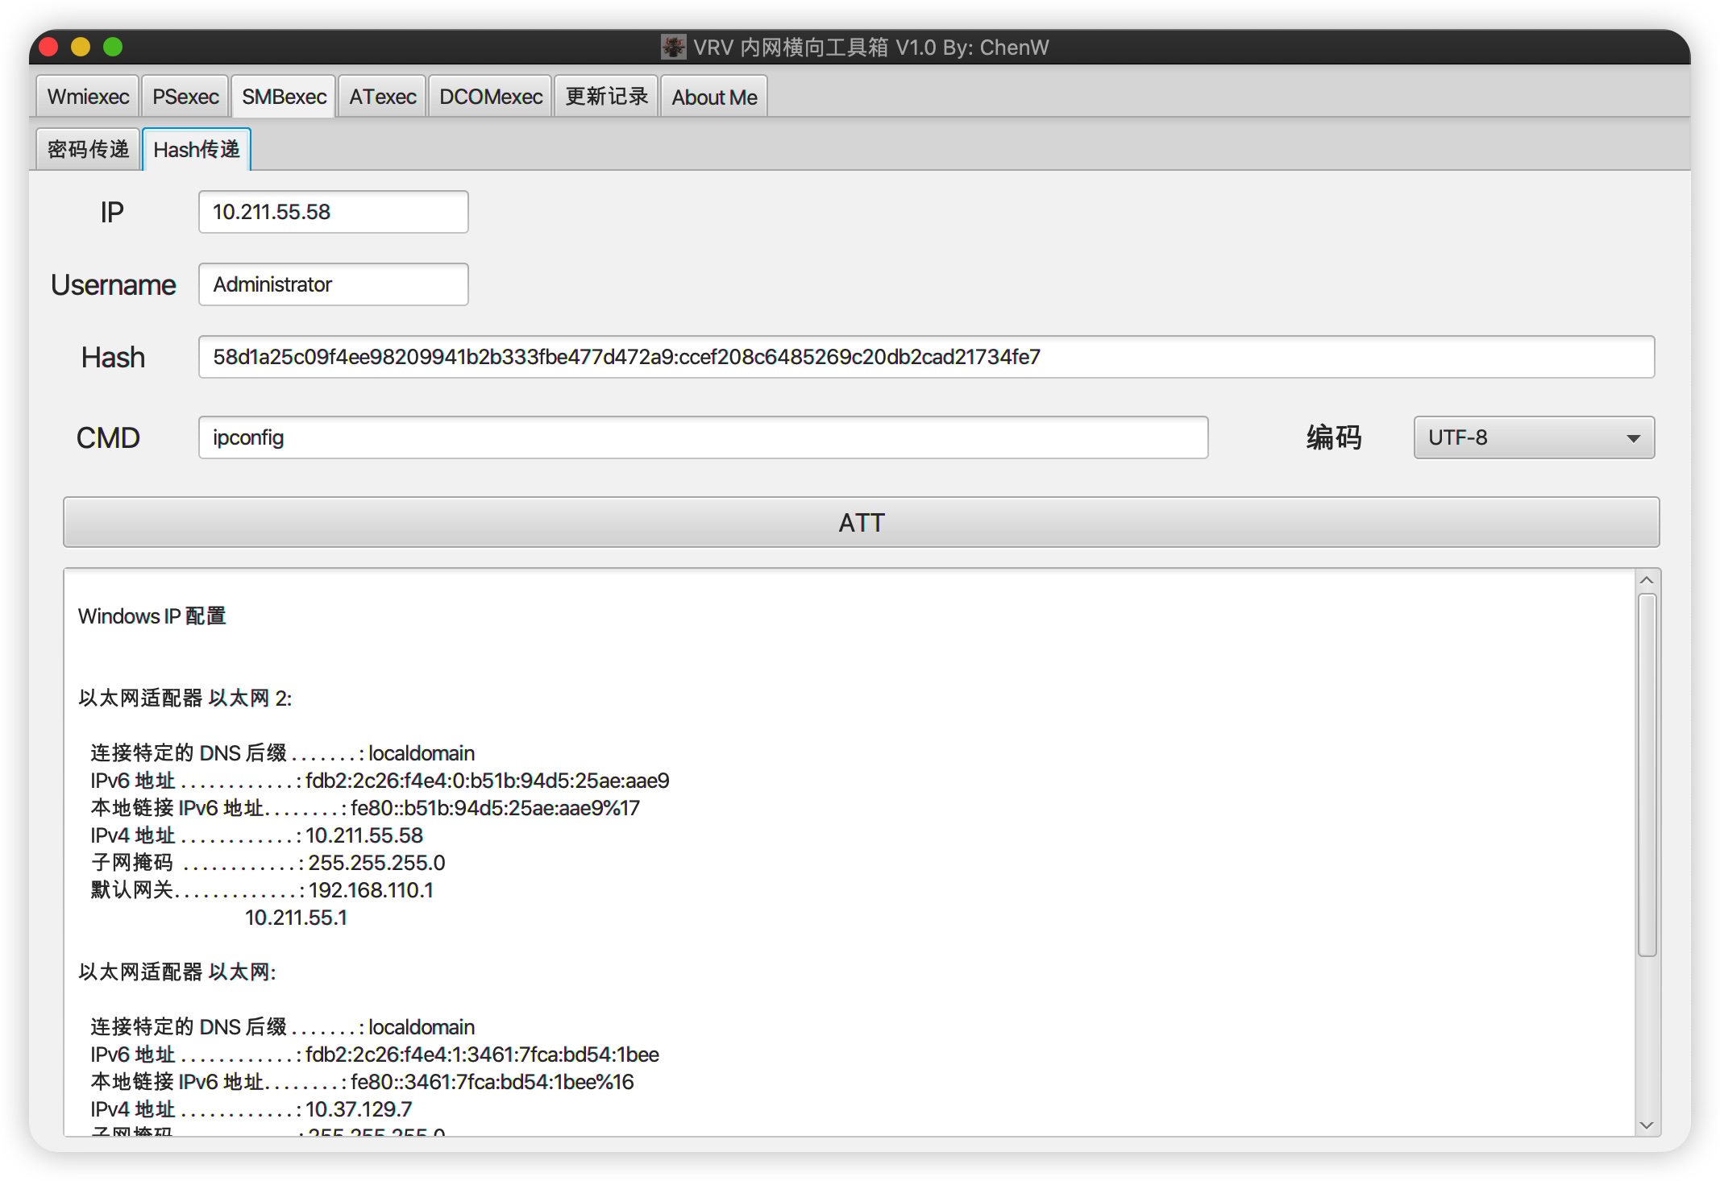1720x1181 pixels.
Task: Click the CMD command input field
Action: [703, 437]
